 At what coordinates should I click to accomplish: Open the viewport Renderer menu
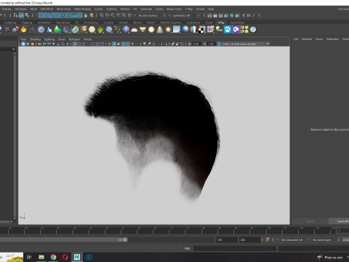[x=74, y=39]
